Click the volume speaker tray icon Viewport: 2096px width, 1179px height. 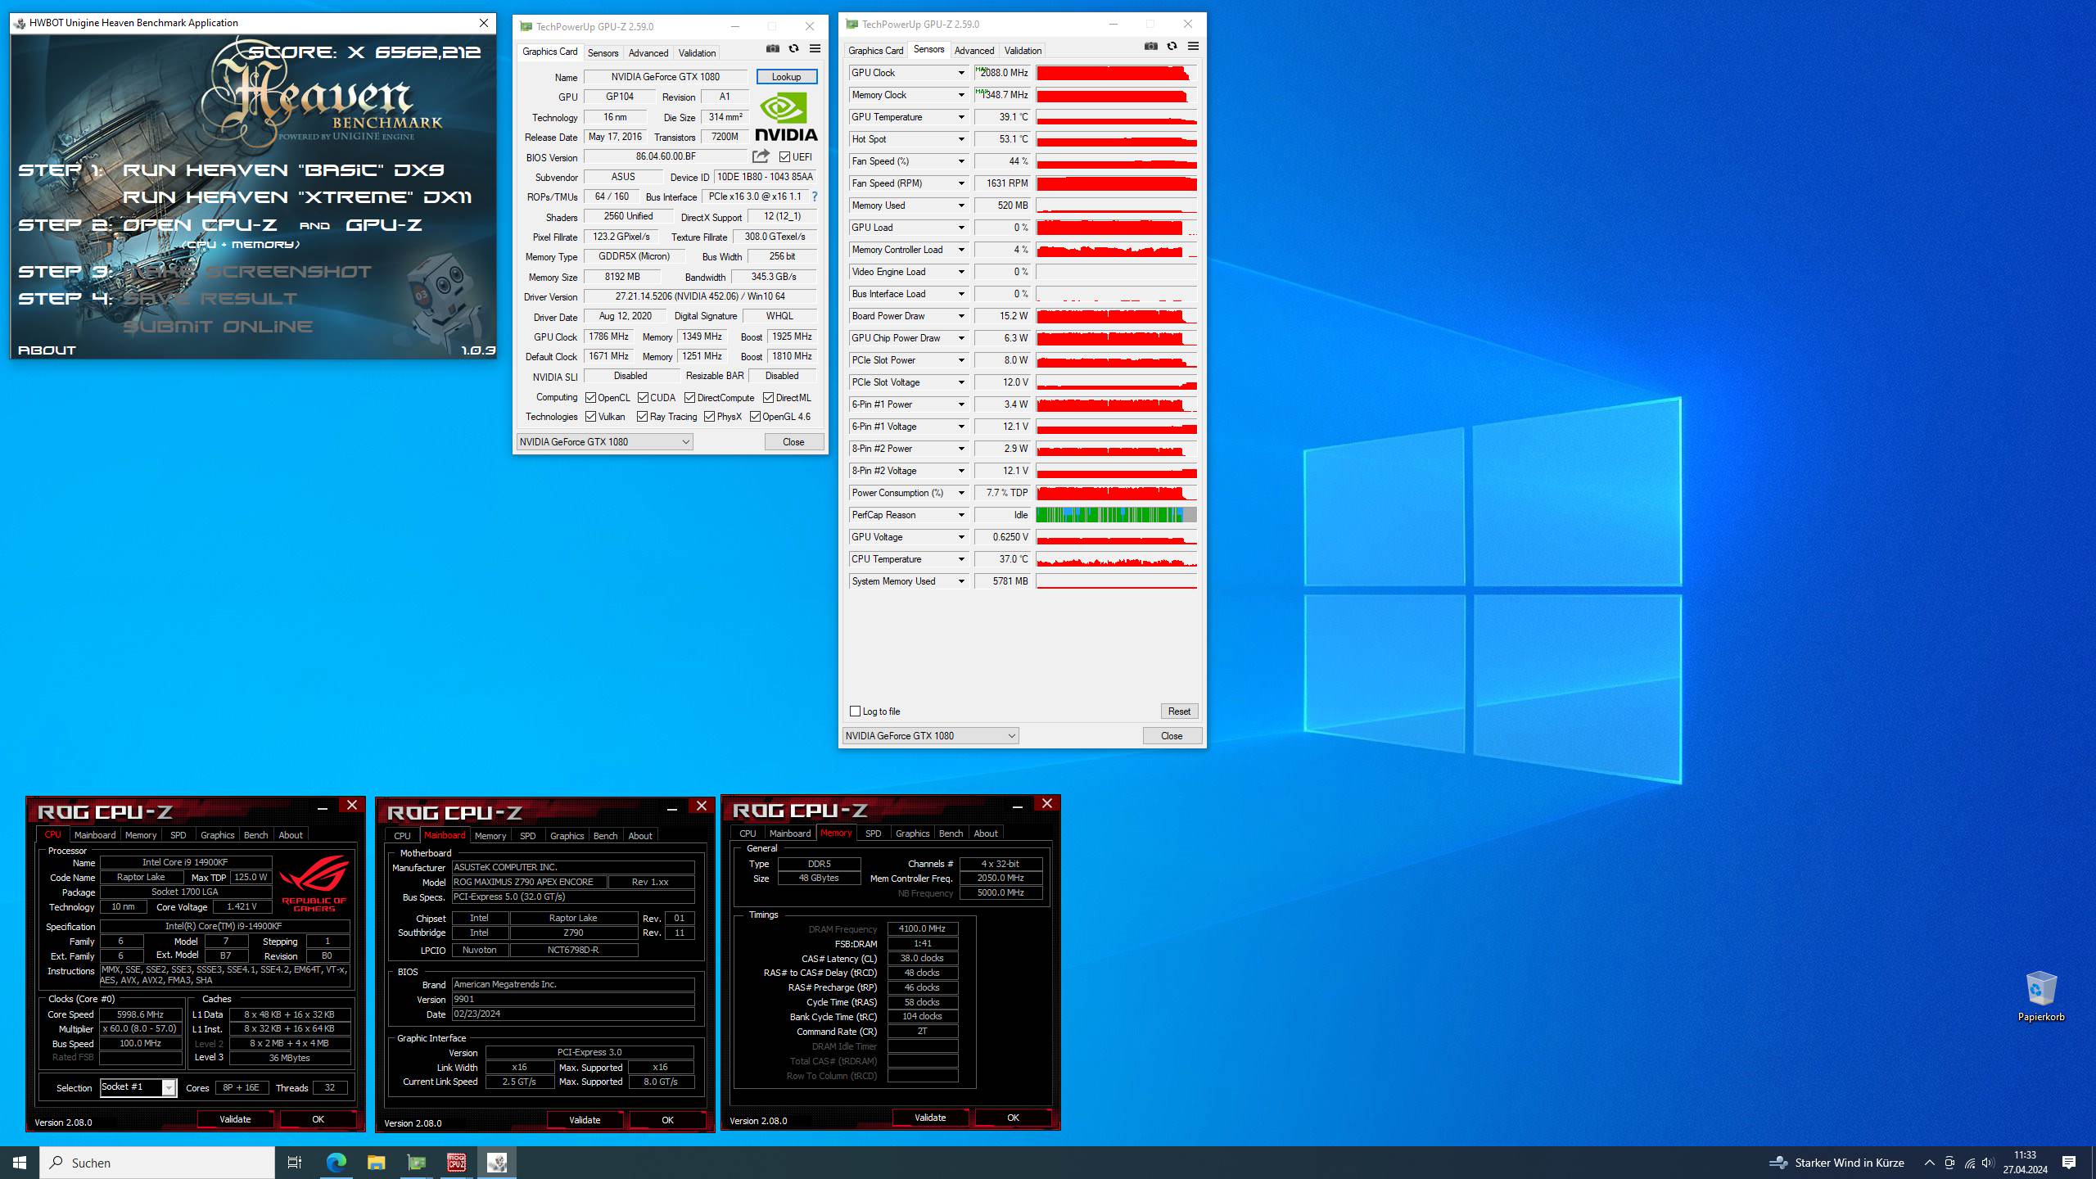(x=1988, y=1163)
